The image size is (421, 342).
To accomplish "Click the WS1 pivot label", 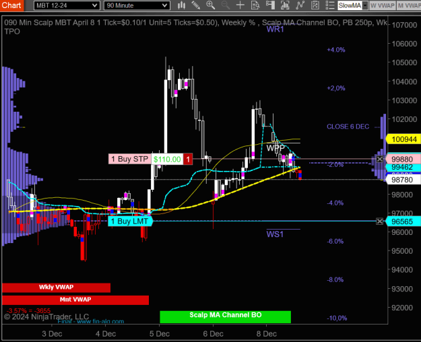I will click(x=275, y=234).
